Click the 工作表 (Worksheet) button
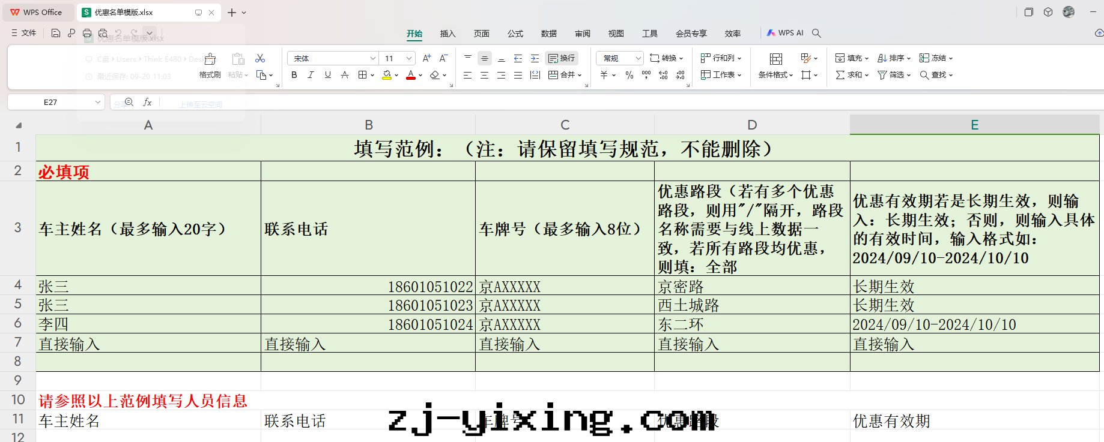The height and width of the screenshot is (442, 1104). [x=721, y=75]
